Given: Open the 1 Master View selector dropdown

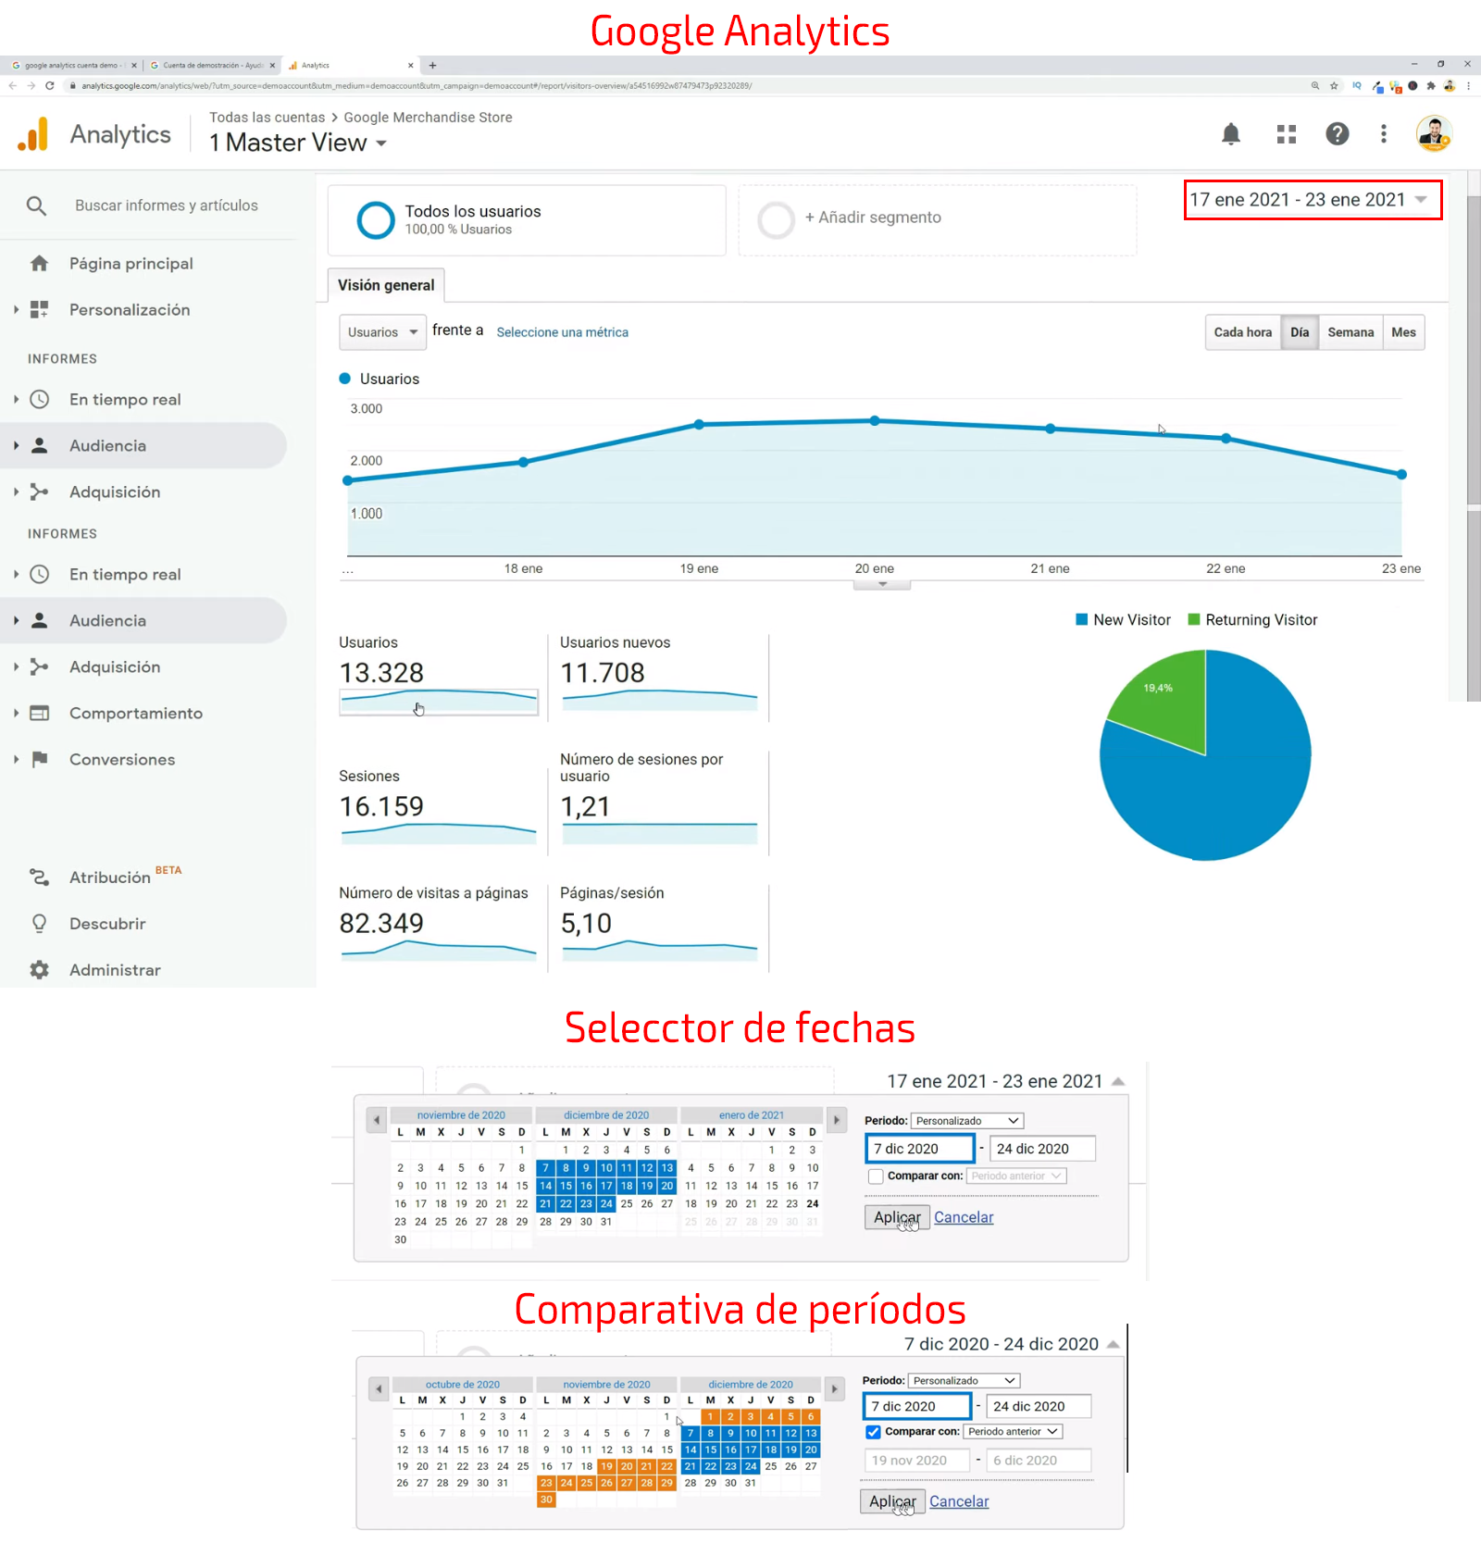Looking at the screenshot, I should pos(298,143).
